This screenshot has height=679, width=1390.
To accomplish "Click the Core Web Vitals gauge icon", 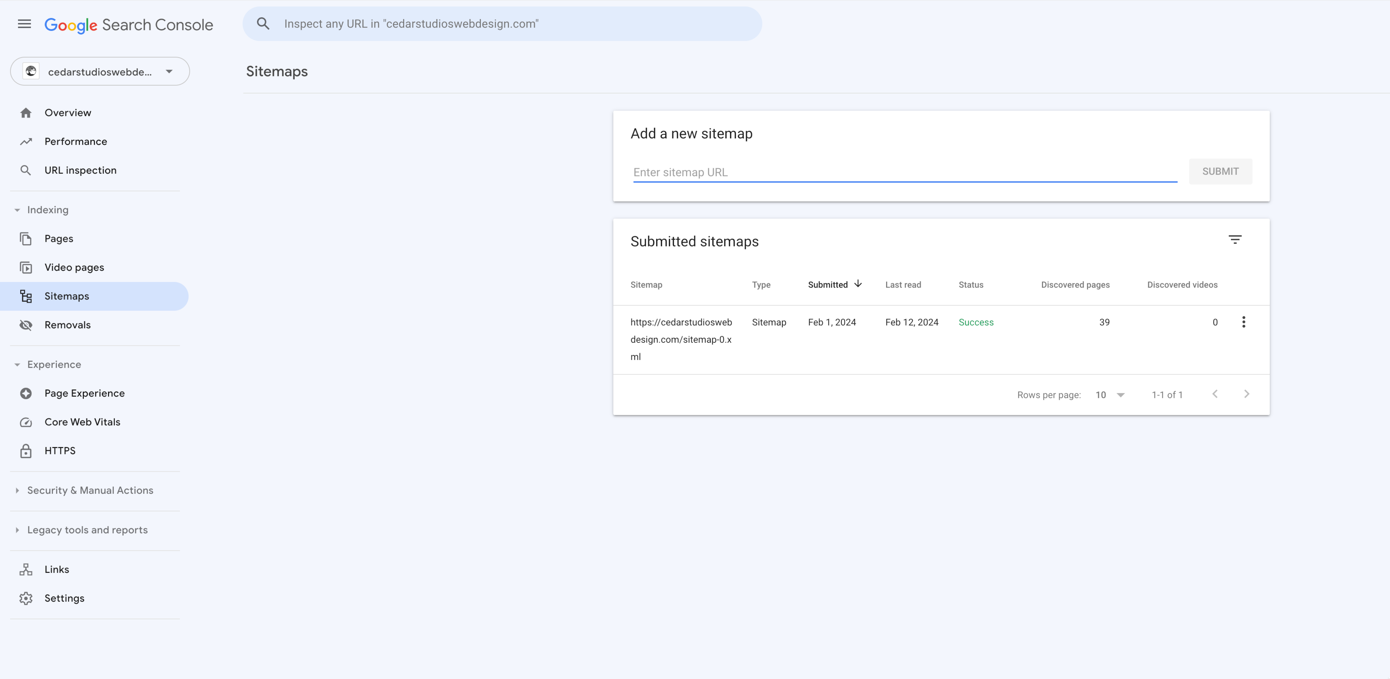I will click(x=26, y=422).
